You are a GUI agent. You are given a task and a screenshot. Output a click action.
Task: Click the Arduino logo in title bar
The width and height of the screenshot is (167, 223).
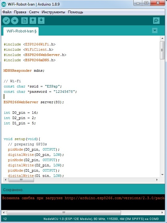(x=3, y=4)
